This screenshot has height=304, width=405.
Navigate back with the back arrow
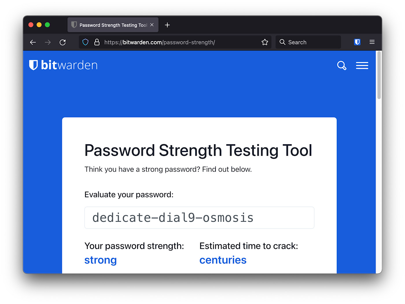pos(33,42)
